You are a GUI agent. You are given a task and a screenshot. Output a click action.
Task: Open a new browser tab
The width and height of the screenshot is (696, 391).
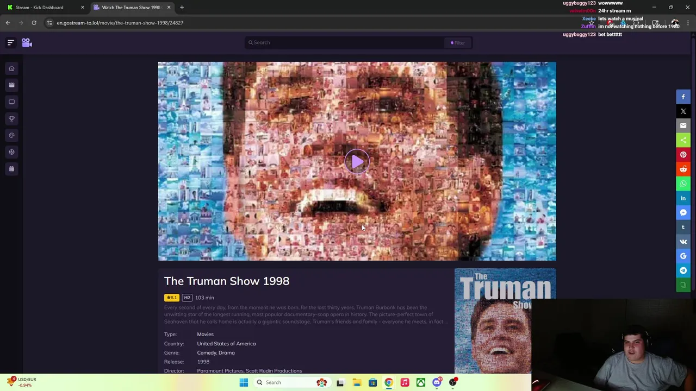point(182,8)
